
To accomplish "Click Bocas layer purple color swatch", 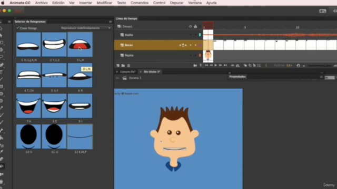I will click(200, 45).
